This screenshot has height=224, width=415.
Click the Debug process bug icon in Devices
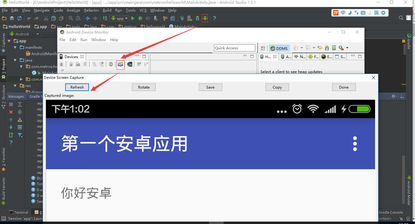coord(62,64)
